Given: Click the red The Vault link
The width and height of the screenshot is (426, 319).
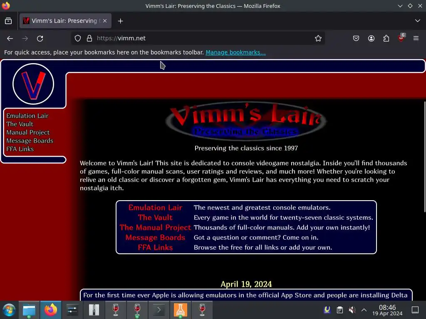Looking at the screenshot, I should coord(155,218).
